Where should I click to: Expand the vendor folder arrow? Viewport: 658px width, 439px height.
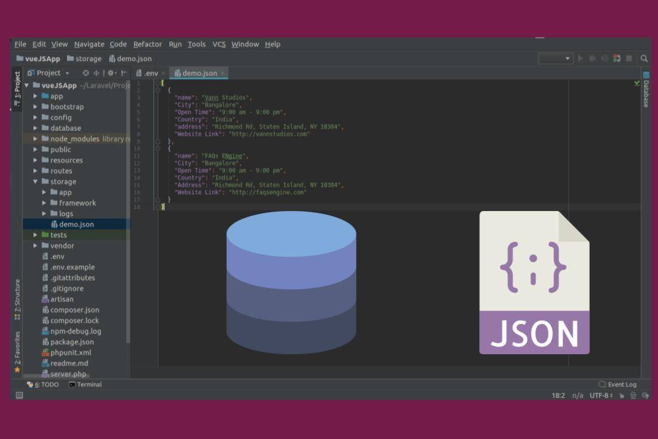pos(35,245)
